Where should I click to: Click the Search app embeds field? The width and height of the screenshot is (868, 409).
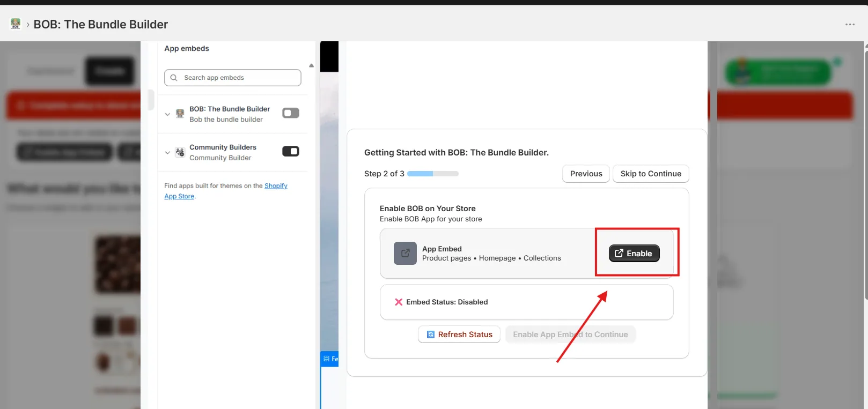pos(232,78)
